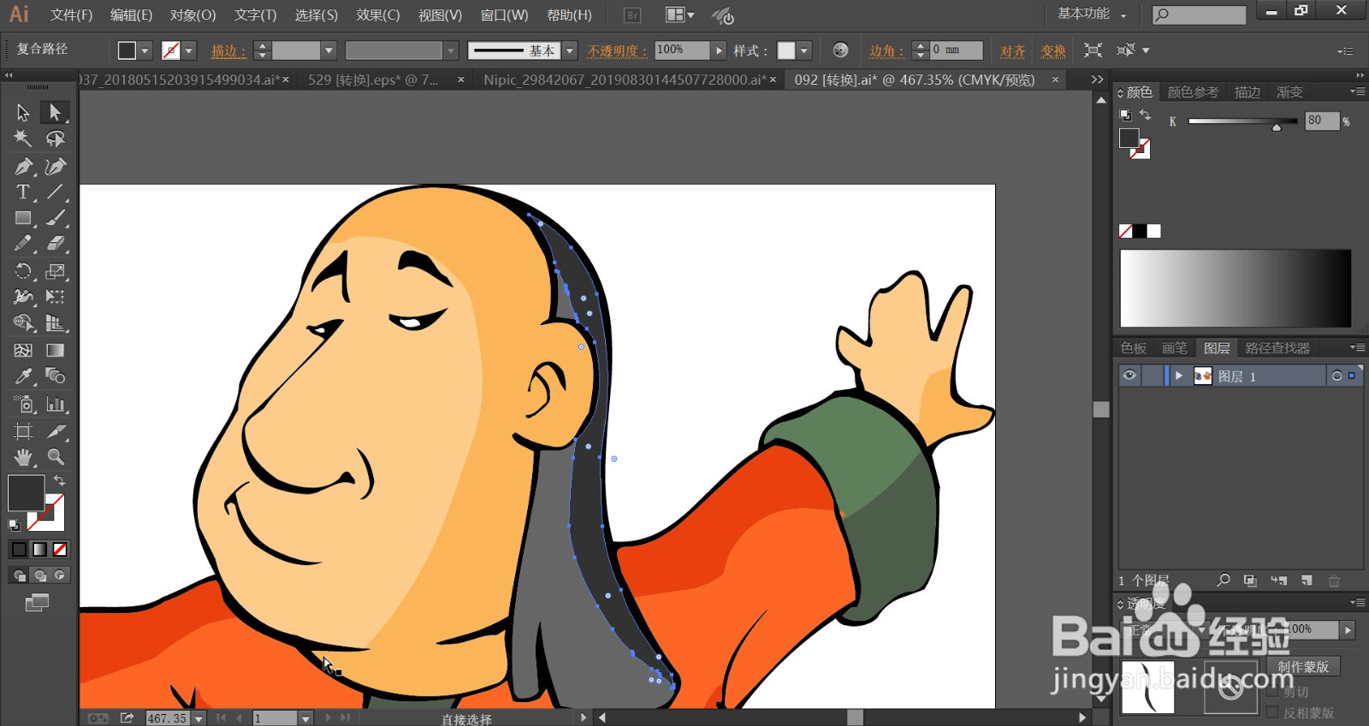
Task: Enable Draw Inside mode
Action: (60, 575)
